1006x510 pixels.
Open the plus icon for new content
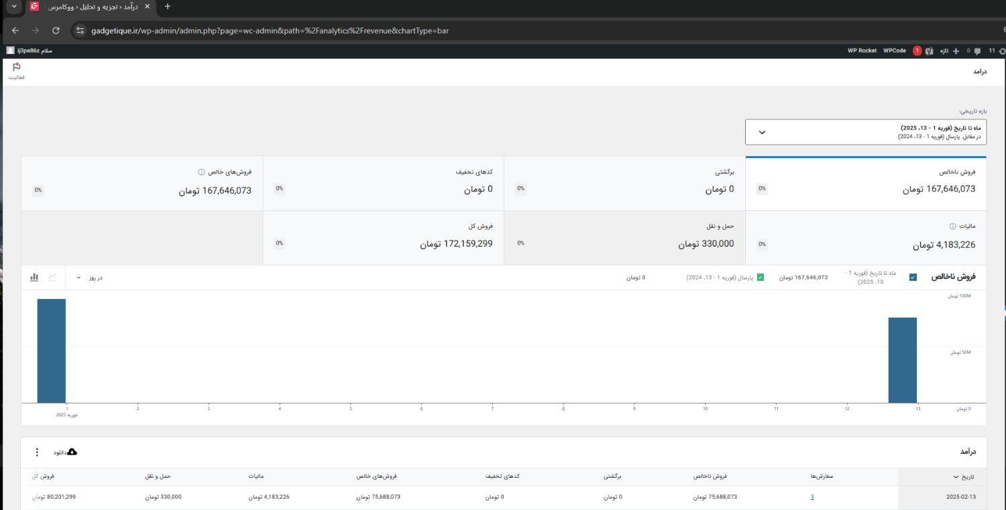[956, 51]
